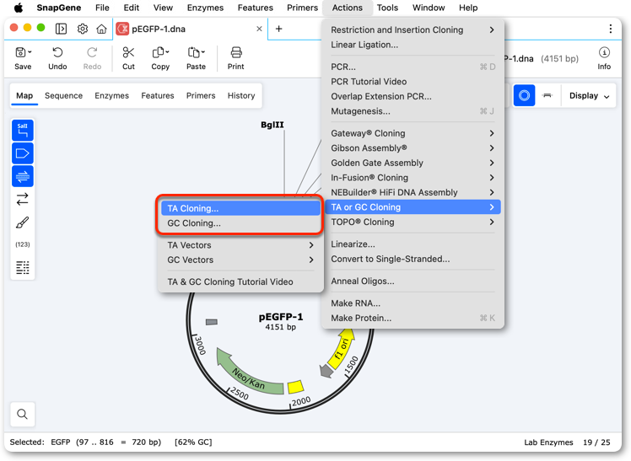
Task: Select Overlap Extension PCR... item
Action: tap(413, 96)
